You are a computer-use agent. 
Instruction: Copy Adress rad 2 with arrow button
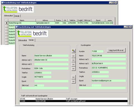pos(74,64)
